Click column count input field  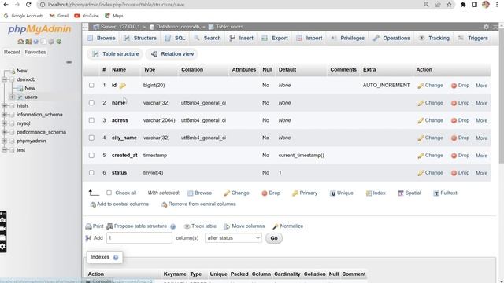[139, 238]
